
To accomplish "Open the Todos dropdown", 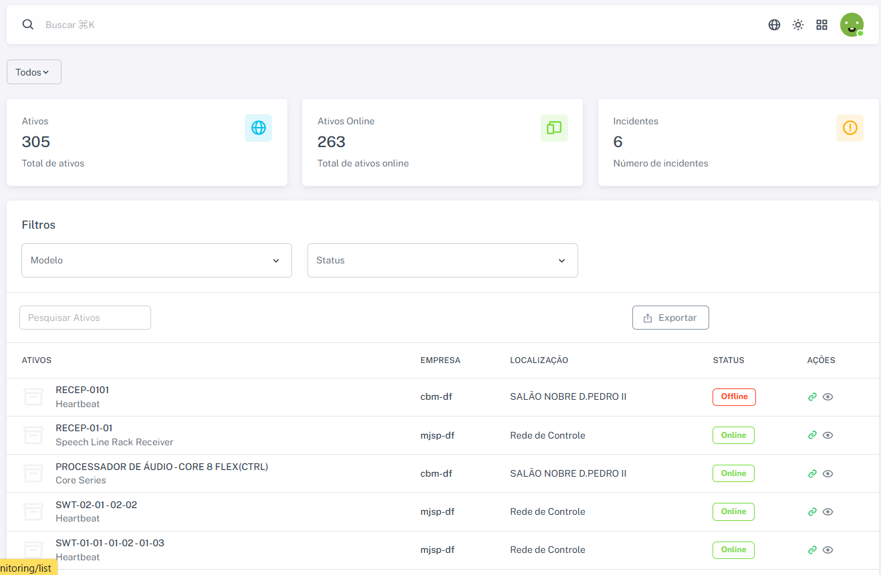I will coord(34,72).
